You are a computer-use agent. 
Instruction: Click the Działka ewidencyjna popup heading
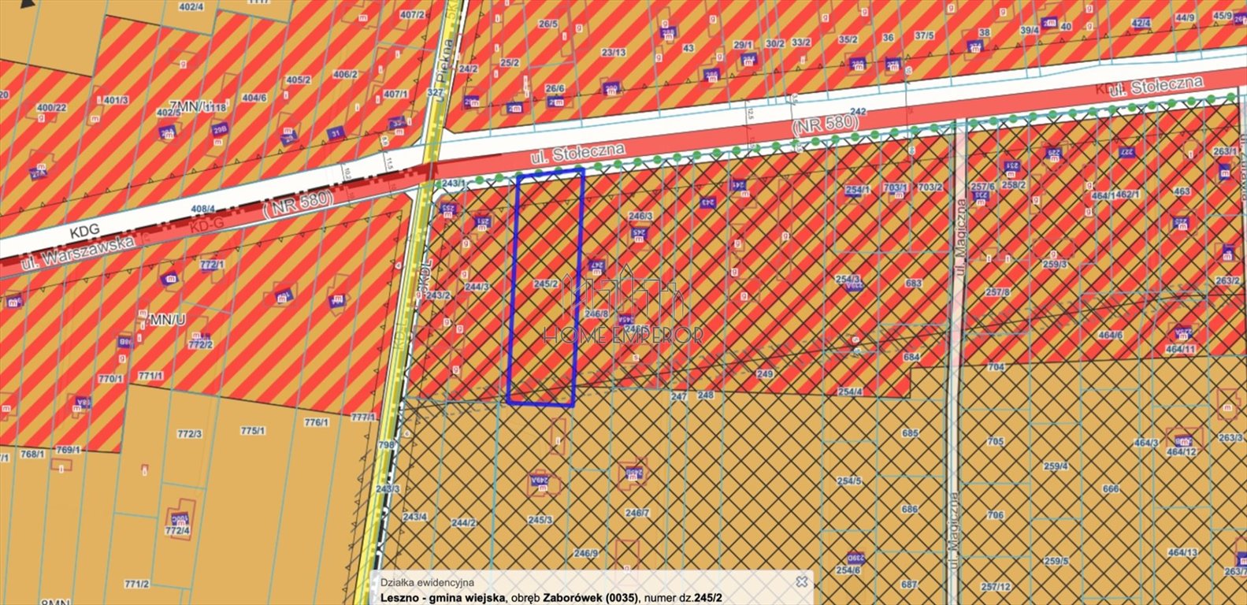427,582
